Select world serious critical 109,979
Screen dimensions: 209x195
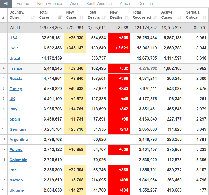[199, 28]
